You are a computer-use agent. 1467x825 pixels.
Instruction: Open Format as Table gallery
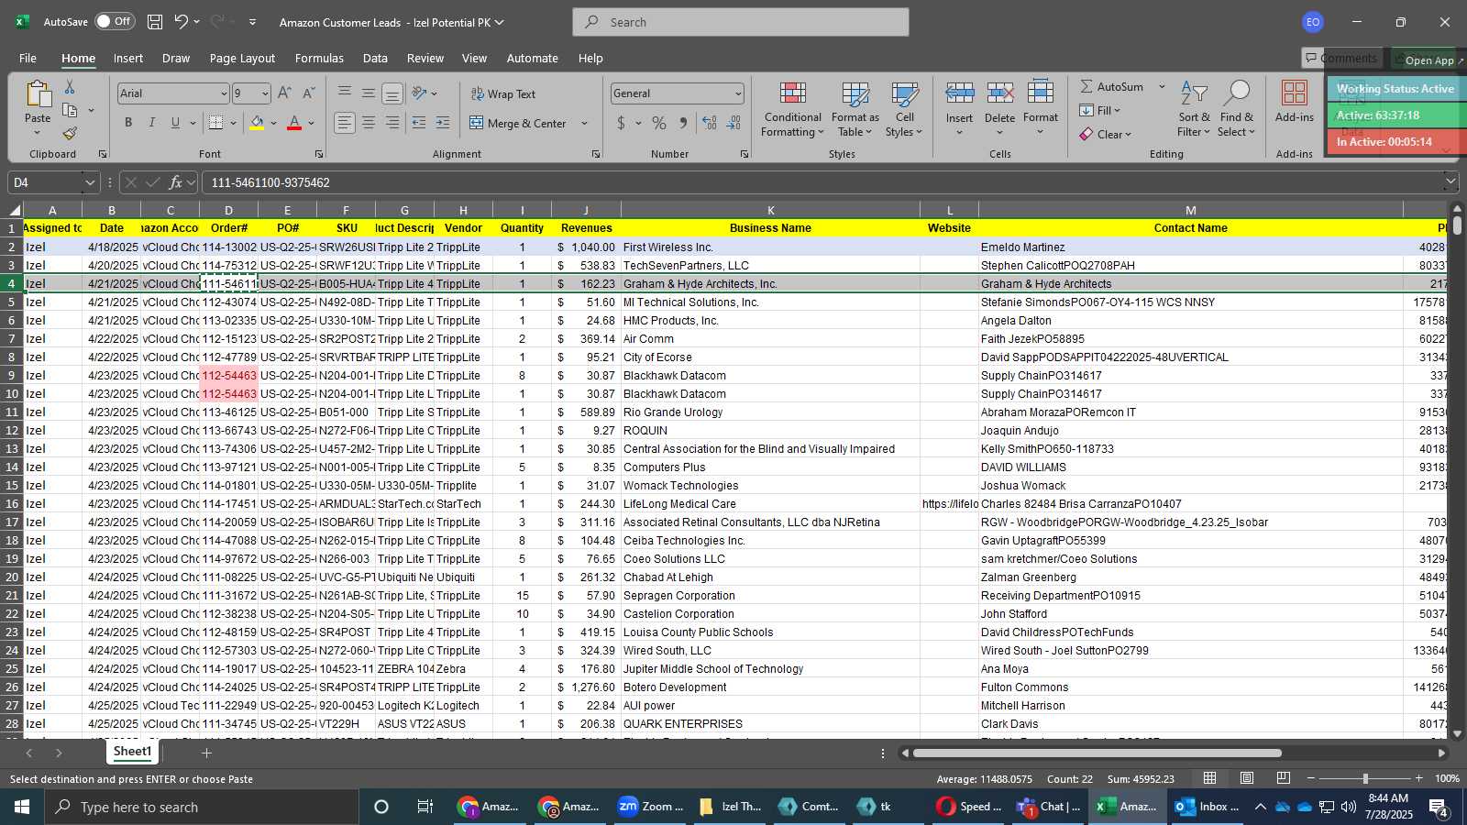click(855, 109)
